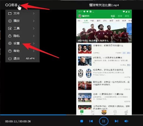Click the tools icon next to 工具
This screenshot has width=143, height=126.
coord(10,28)
